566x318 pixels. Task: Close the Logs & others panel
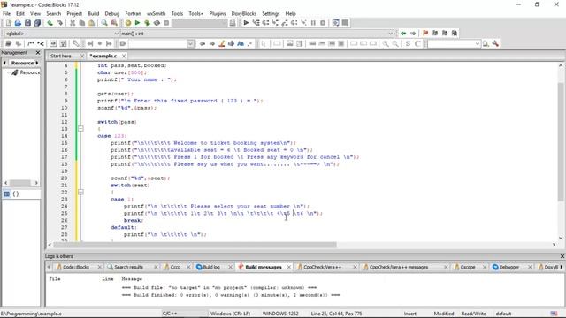click(562, 256)
